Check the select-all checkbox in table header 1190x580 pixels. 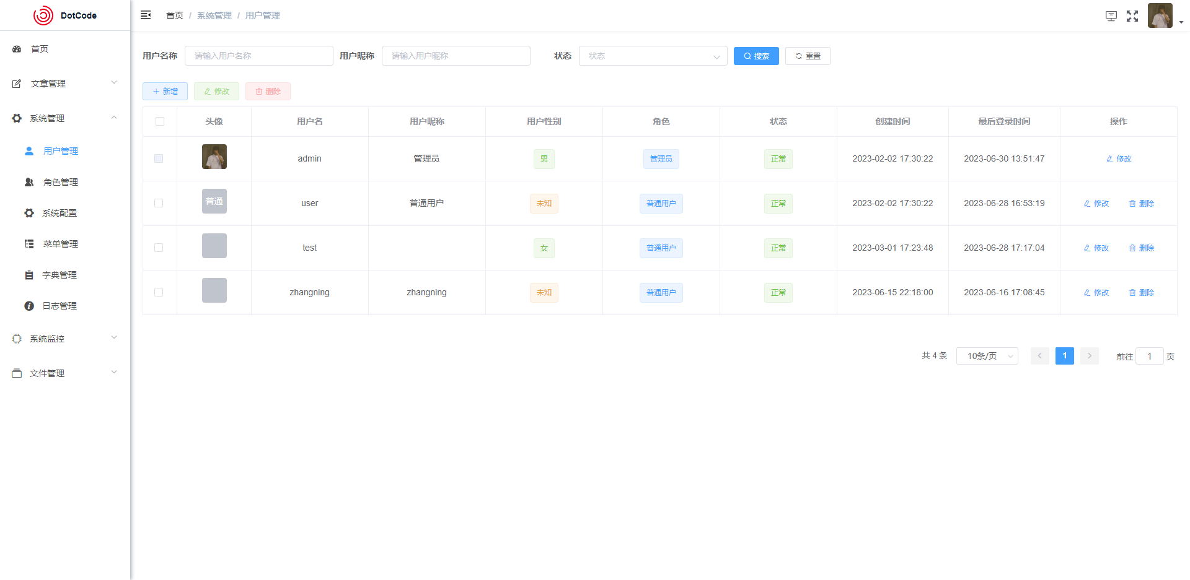click(160, 121)
